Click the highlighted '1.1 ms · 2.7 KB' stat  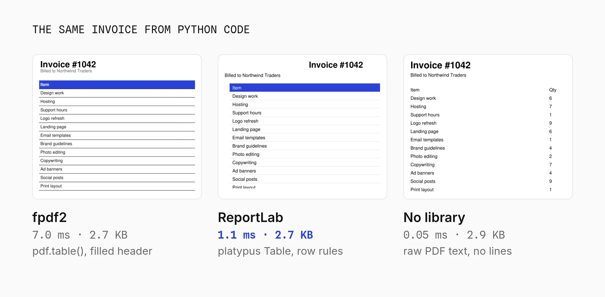coord(265,235)
